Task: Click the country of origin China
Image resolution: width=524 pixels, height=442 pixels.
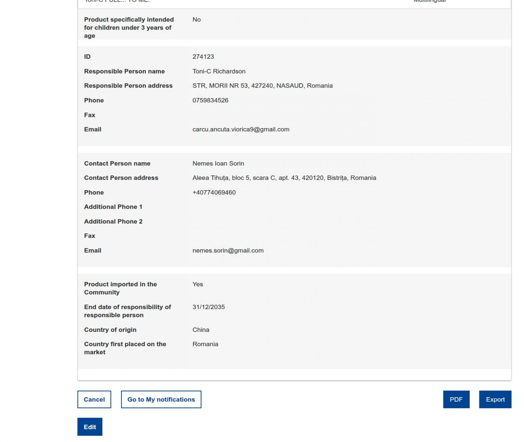Action: point(201,330)
